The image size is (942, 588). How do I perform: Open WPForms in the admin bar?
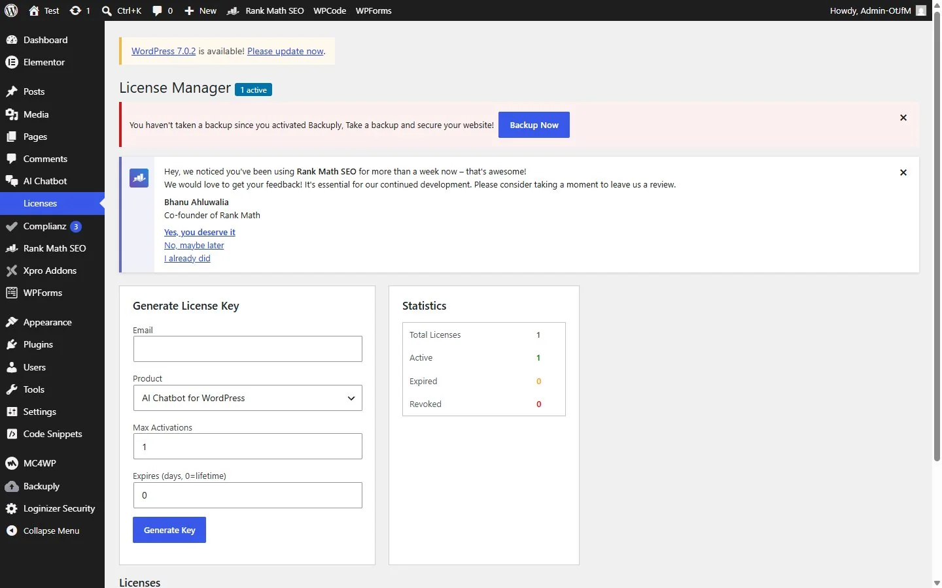pos(374,10)
